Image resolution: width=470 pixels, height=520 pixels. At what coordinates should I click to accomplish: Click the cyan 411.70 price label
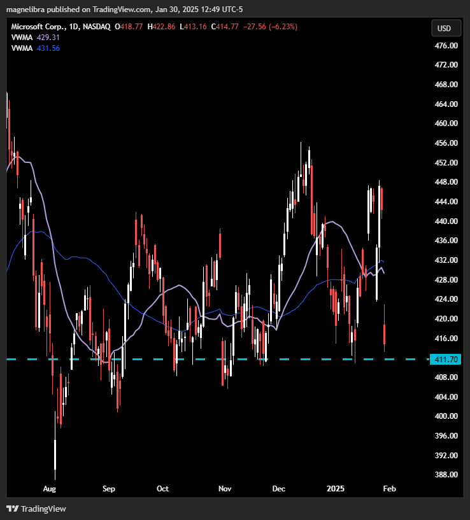pyautogui.click(x=445, y=359)
